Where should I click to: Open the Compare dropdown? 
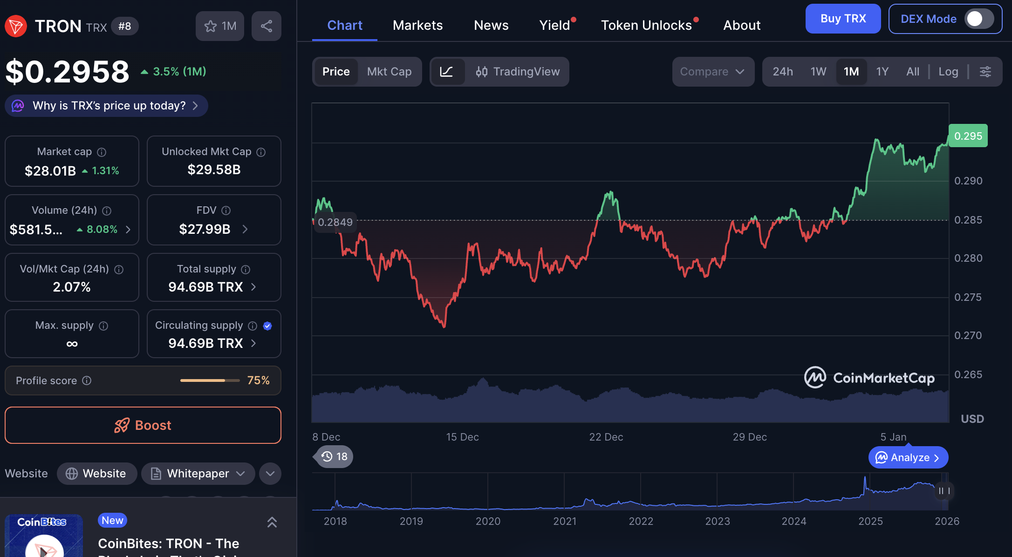click(712, 72)
